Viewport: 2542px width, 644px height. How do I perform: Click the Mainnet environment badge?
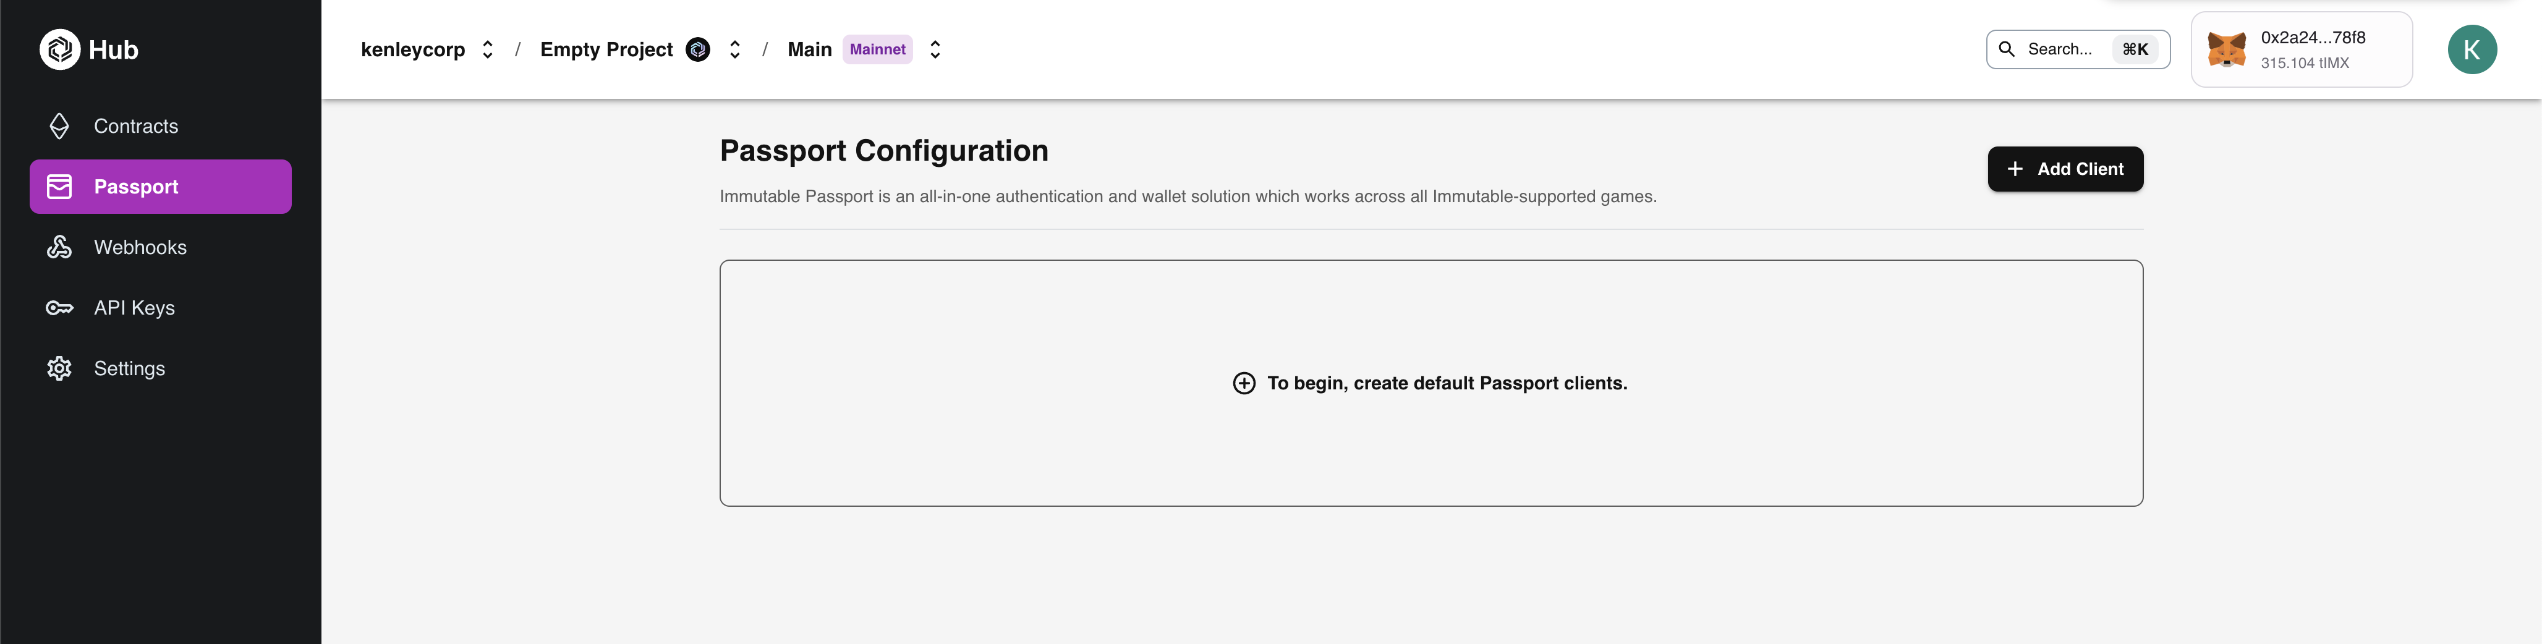click(877, 49)
